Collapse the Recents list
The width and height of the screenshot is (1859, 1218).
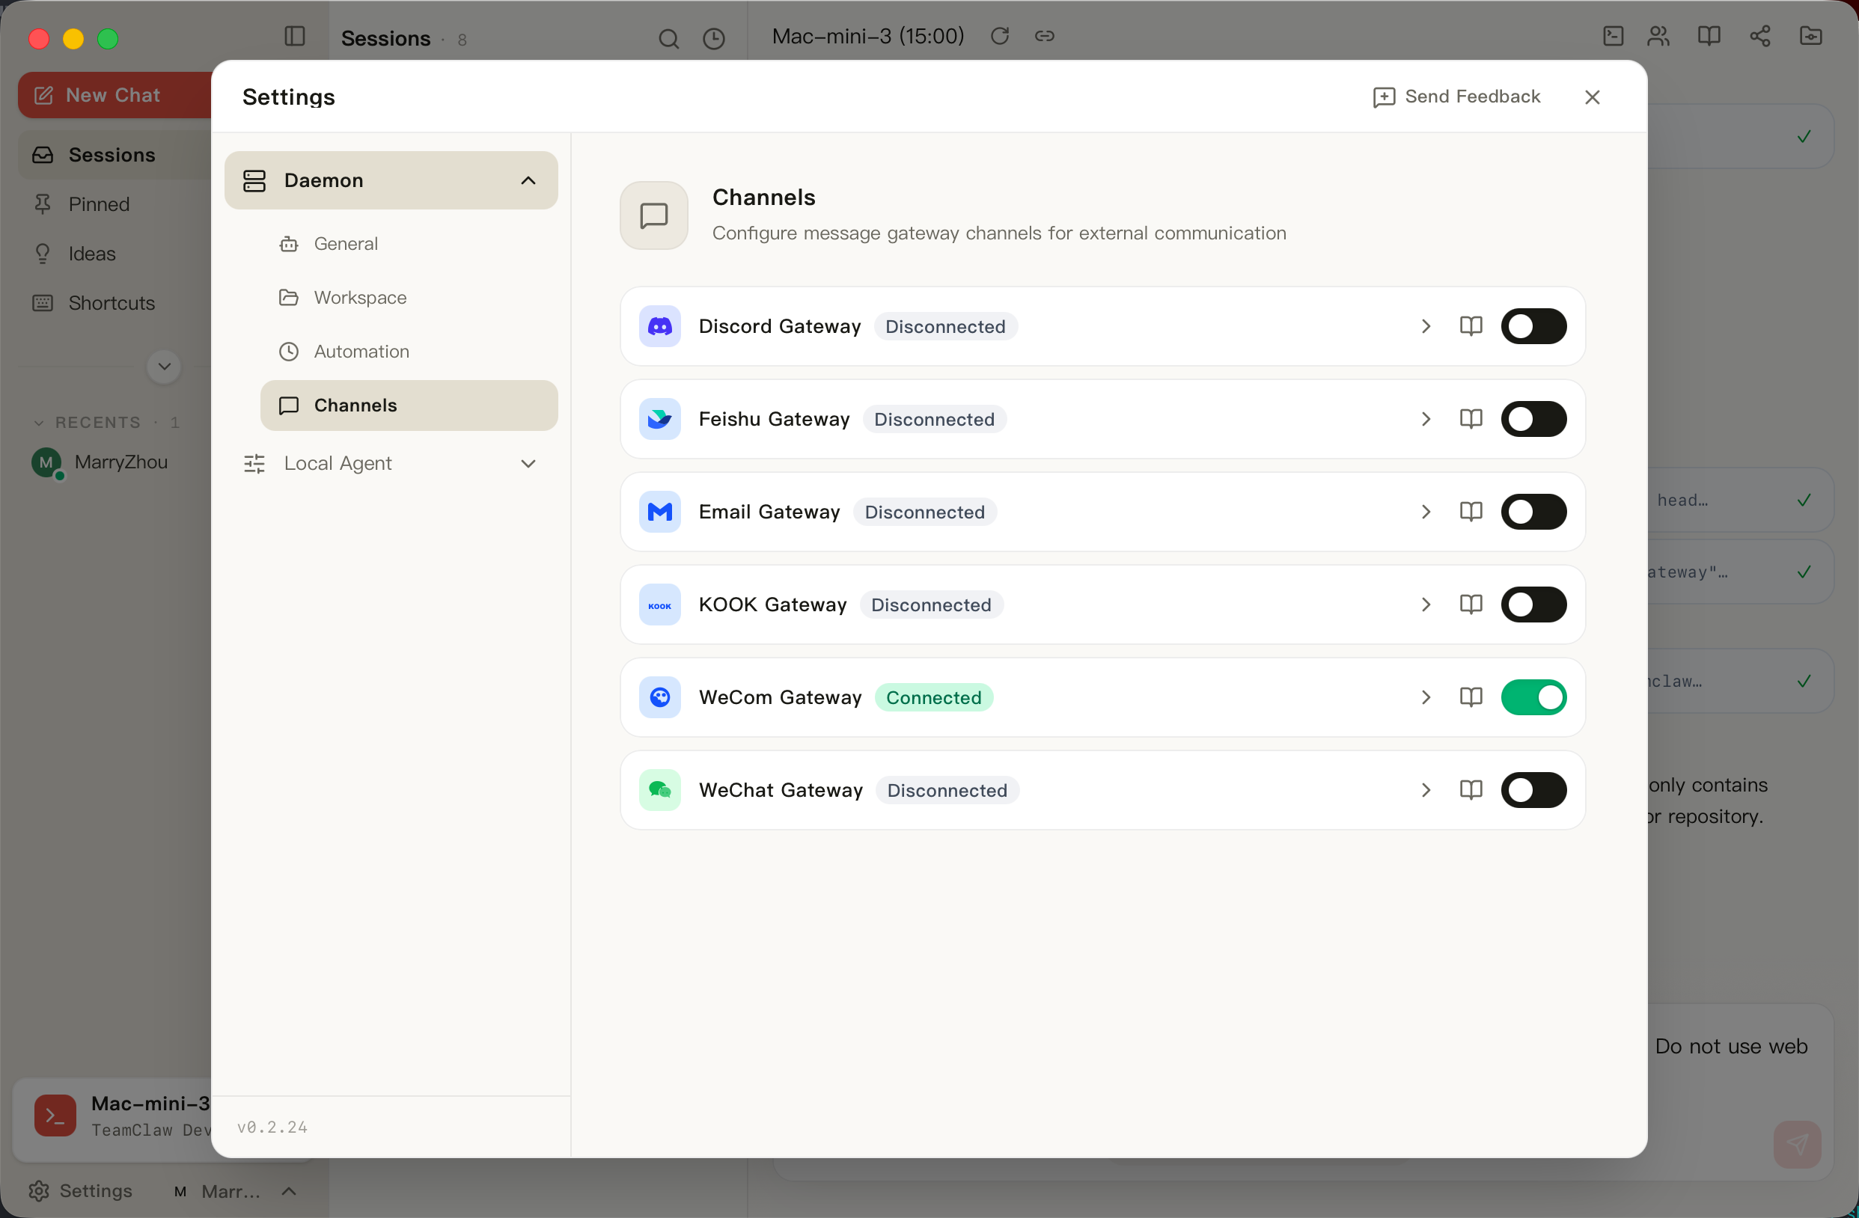(x=38, y=423)
